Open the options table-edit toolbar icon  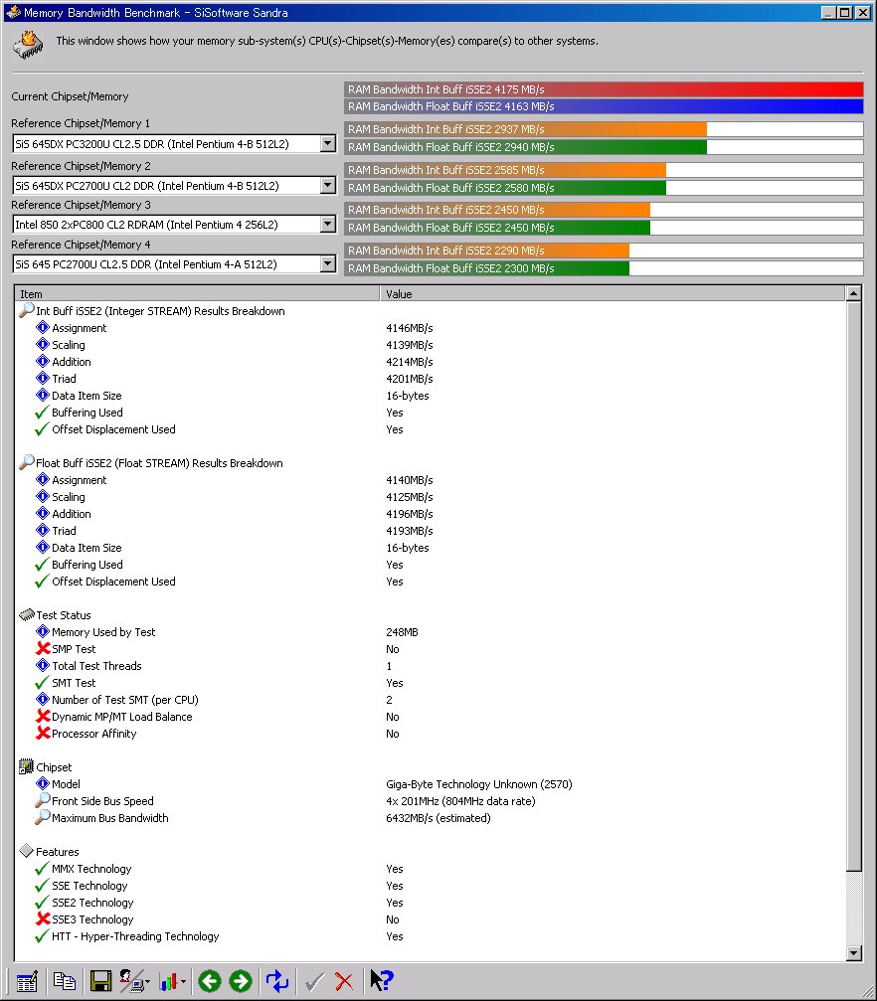click(x=27, y=981)
